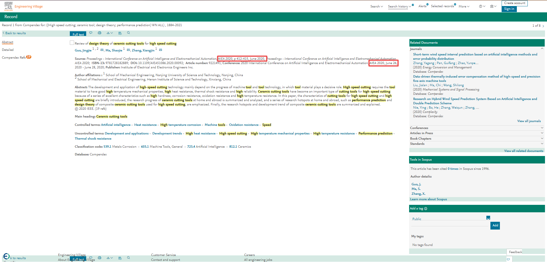
Task: Open the Public tag visibility dropdown
Action: click(488, 218)
